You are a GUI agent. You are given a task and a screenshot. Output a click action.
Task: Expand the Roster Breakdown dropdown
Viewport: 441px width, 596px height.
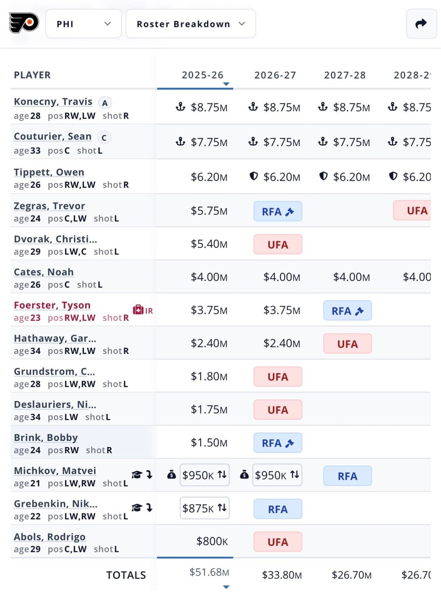click(191, 24)
